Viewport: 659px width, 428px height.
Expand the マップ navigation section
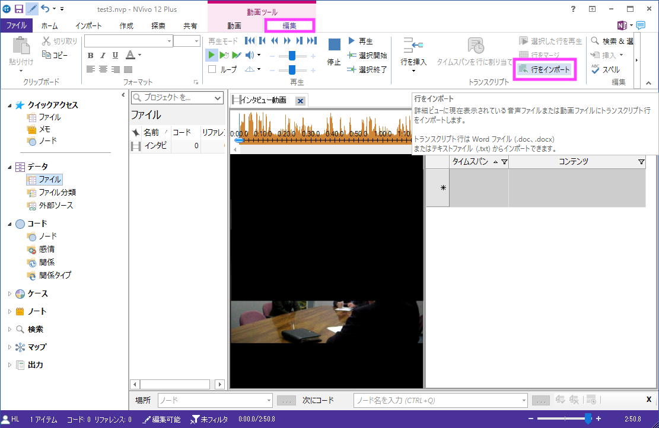[x=9, y=347]
